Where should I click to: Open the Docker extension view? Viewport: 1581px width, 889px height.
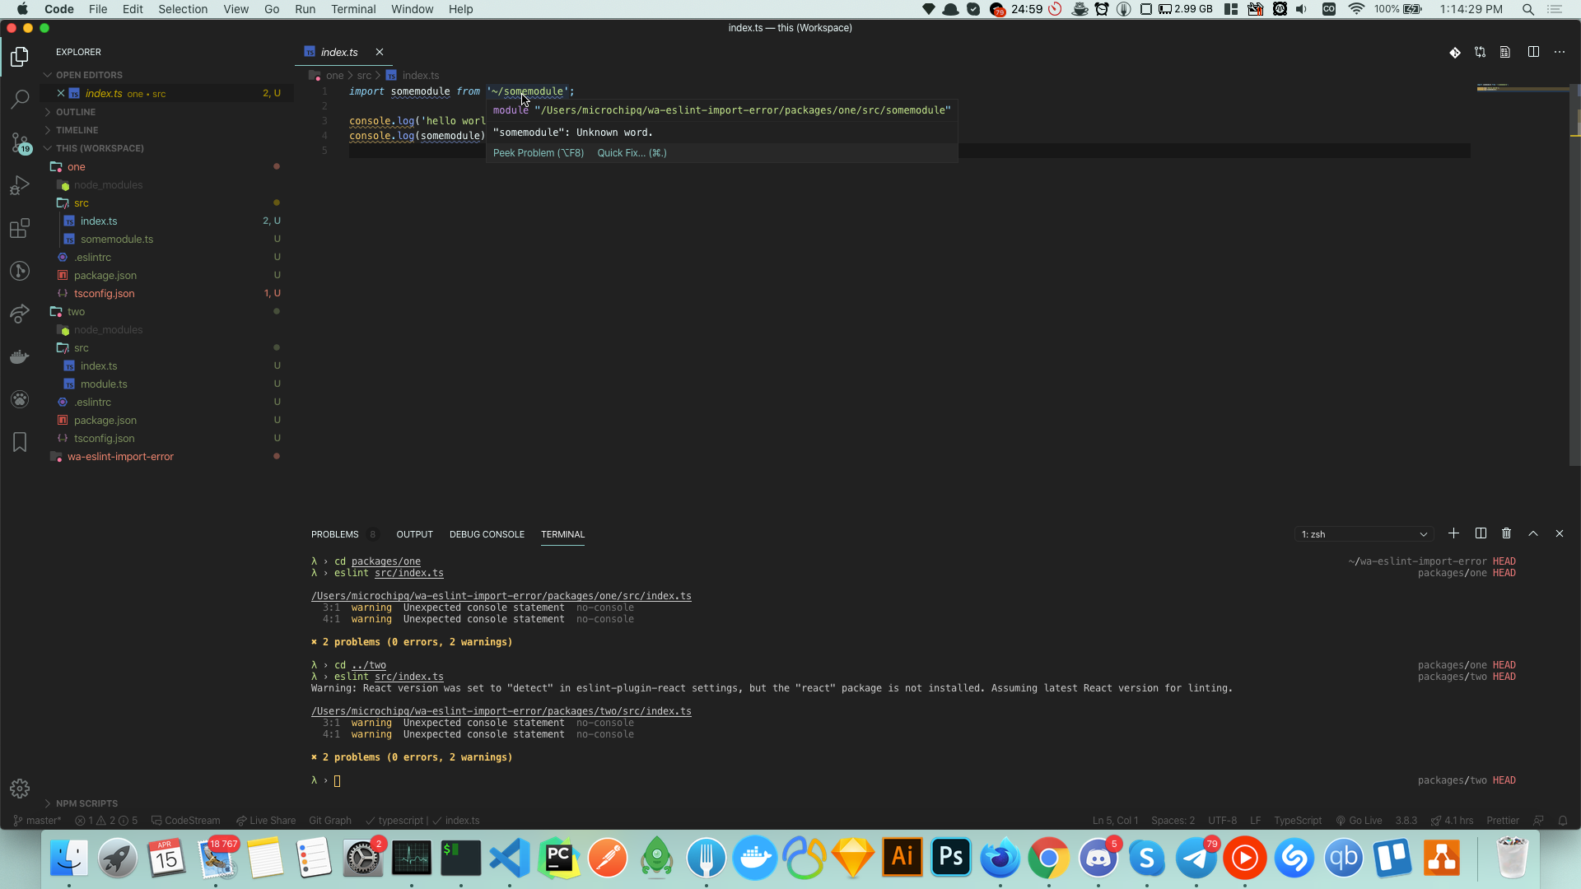point(19,356)
